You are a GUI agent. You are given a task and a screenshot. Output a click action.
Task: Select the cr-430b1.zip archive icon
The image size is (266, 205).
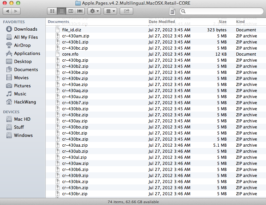(x=58, y=42)
